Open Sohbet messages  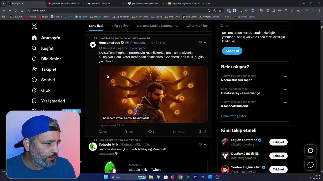pyautogui.click(x=43, y=80)
